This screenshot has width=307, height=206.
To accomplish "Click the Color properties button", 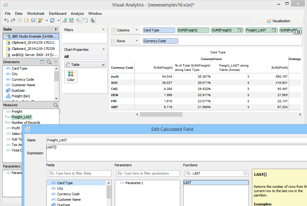I will click(x=71, y=76).
